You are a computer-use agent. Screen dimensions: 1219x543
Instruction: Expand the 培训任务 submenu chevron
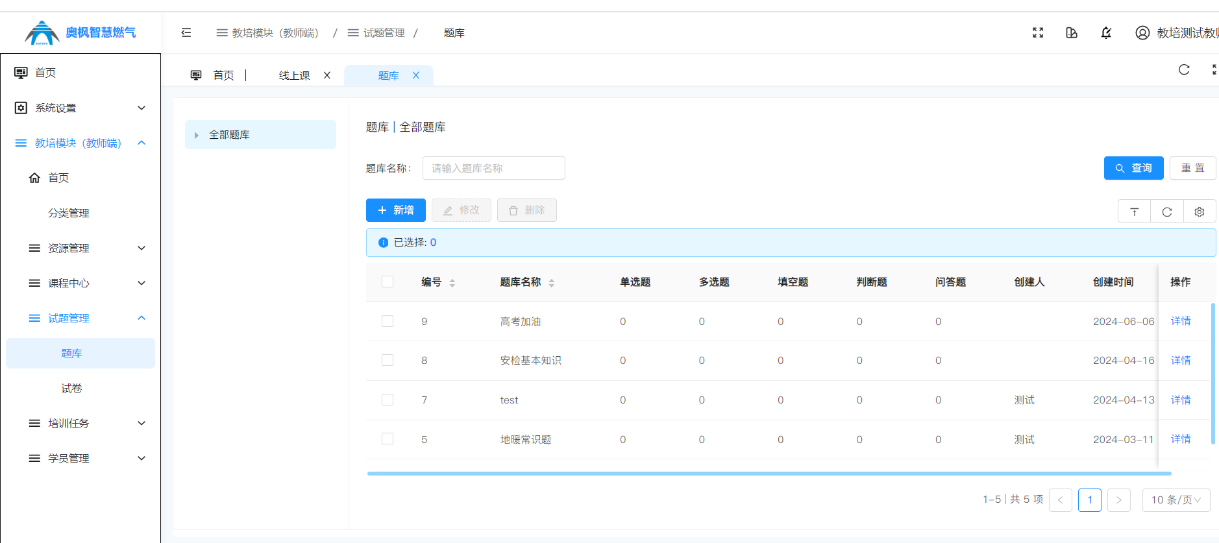[142, 423]
